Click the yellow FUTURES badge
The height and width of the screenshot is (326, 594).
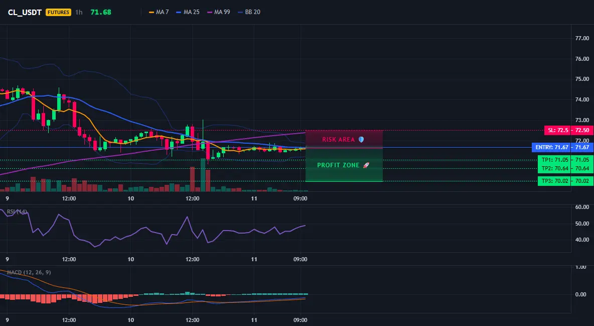(58, 12)
